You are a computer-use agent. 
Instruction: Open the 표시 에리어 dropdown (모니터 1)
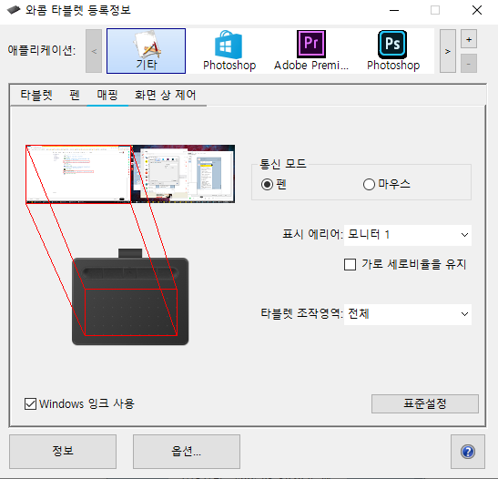tap(408, 235)
